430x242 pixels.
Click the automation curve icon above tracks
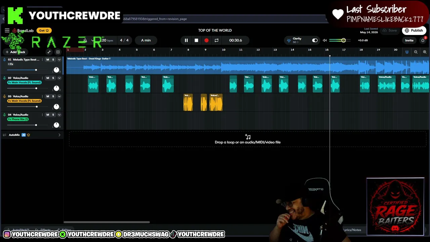click(49, 52)
